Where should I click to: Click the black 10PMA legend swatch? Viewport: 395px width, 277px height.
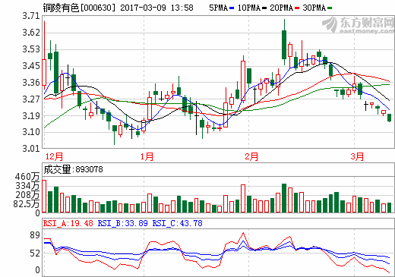coord(264,8)
